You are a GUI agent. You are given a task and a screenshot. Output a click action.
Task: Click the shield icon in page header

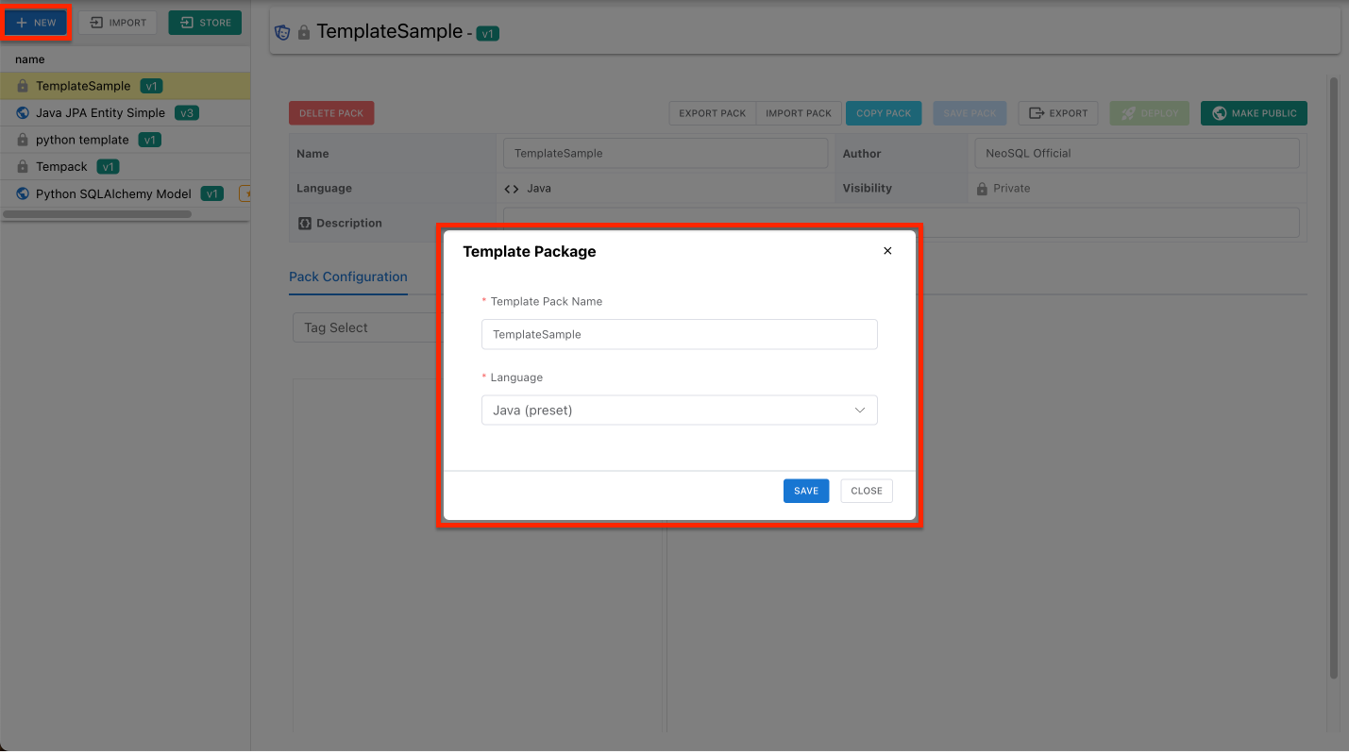(x=282, y=32)
